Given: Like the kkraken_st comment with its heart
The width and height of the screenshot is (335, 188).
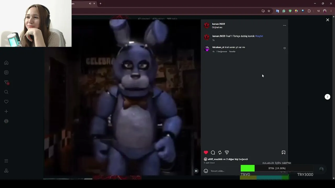Looking at the screenshot, I should click(x=284, y=48).
